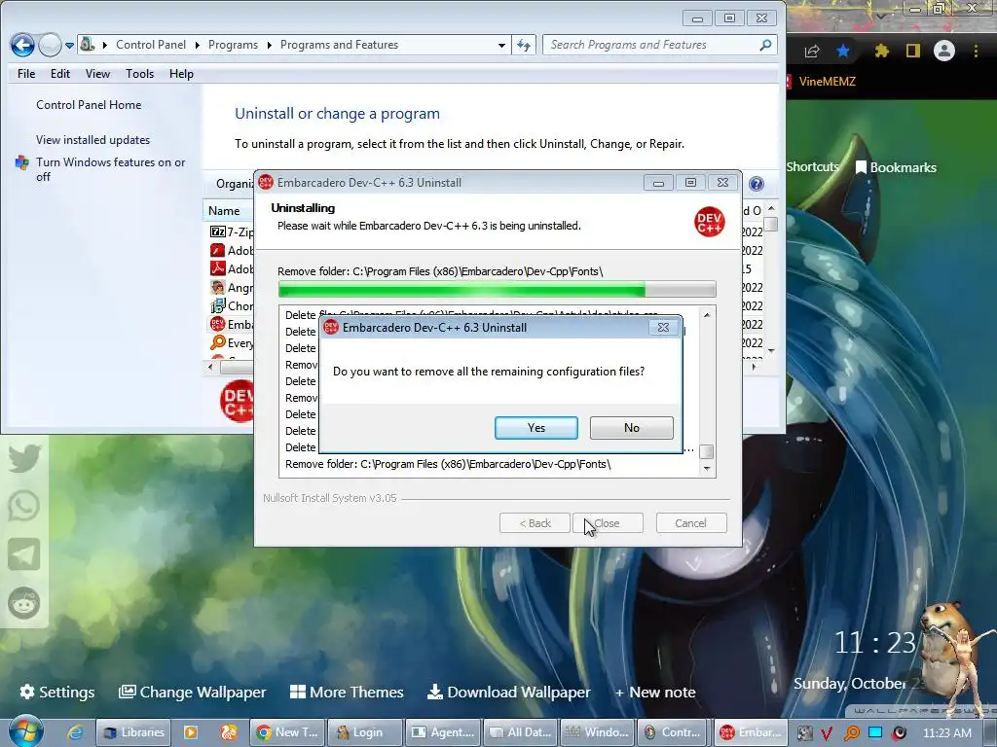
Task: Click the greyed Back button
Action: tap(535, 522)
